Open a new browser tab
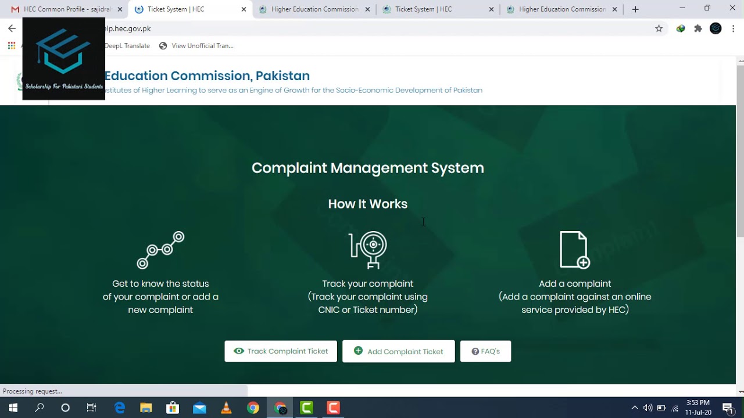 click(x=635, y=9)
